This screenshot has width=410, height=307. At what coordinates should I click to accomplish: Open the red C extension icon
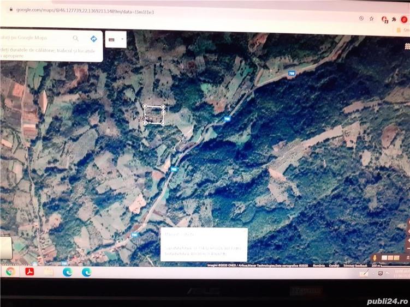pyautogui.click(x=384, y=19)
